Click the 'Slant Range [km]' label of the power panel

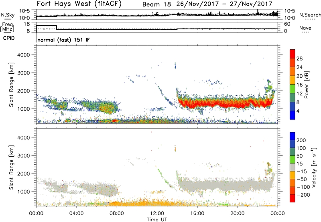[11, 85]
